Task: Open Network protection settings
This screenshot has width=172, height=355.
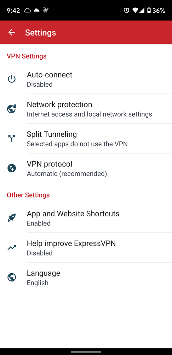Action: click(86, 109)
